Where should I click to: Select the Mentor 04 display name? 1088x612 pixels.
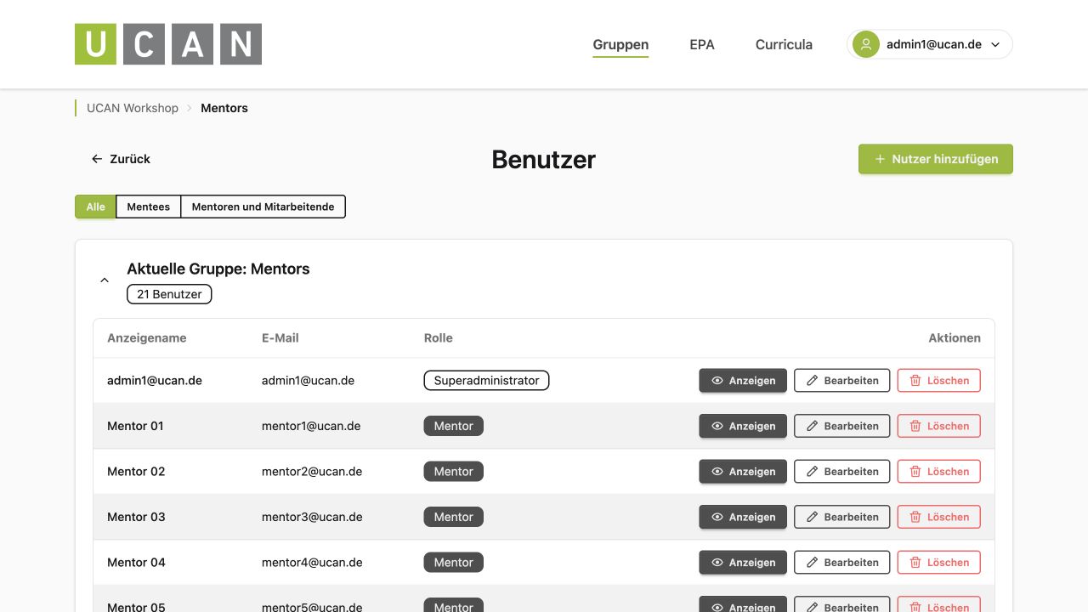coord(136,563)
